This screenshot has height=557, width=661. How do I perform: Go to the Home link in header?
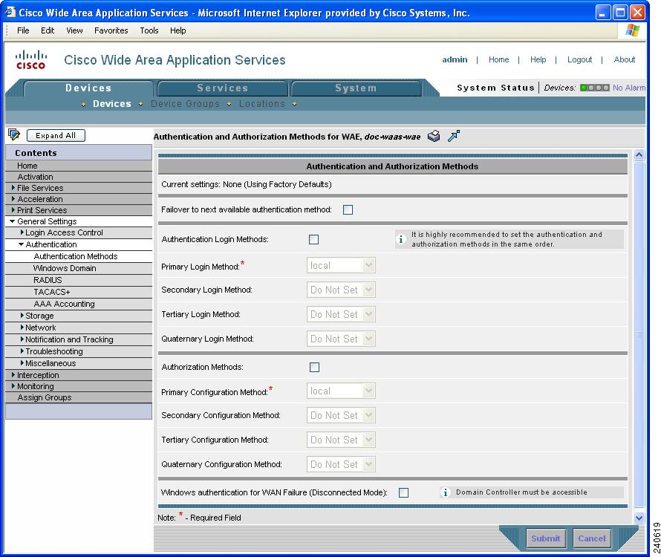coord(498,59)
